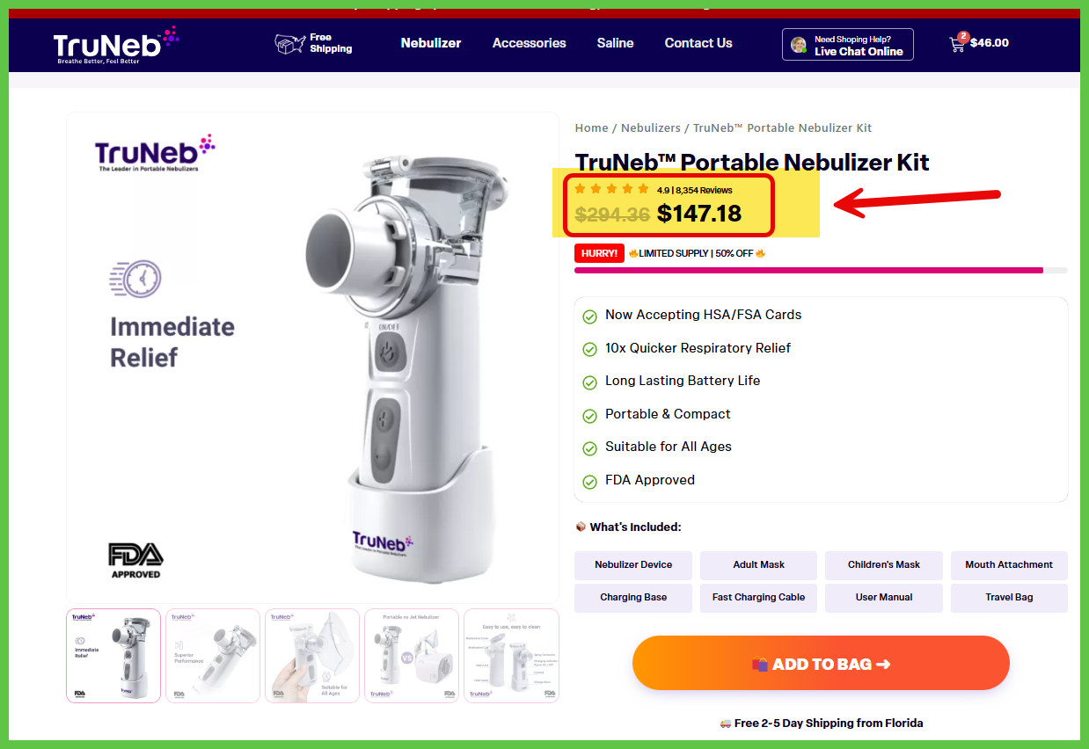Open the shopping cart icon

(957, 43)
